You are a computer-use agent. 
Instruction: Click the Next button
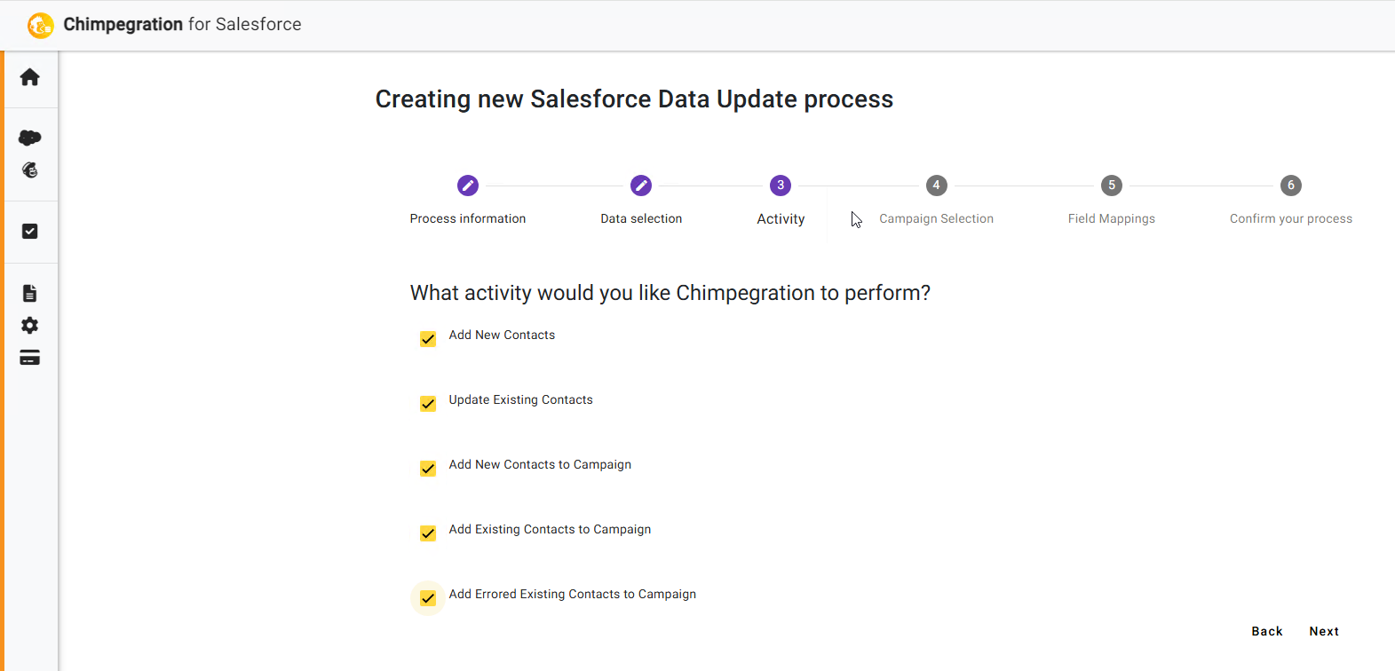click(1324, 631)
